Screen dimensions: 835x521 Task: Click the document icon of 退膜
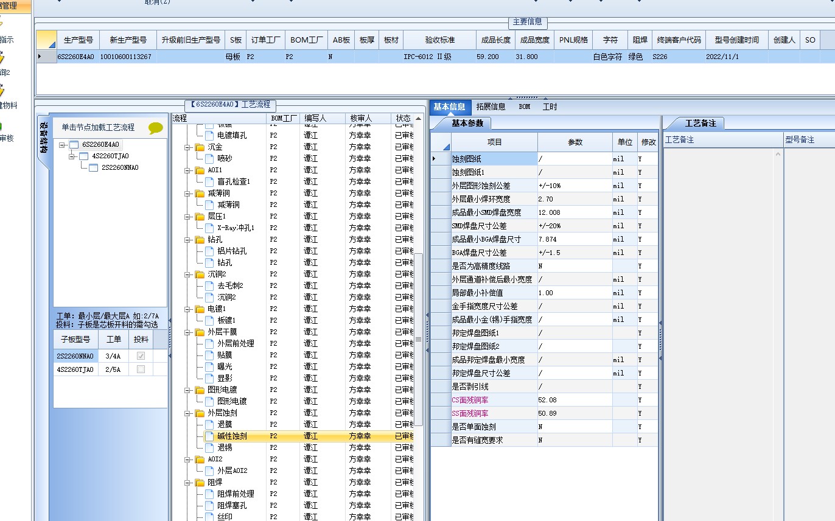point(209,425)
